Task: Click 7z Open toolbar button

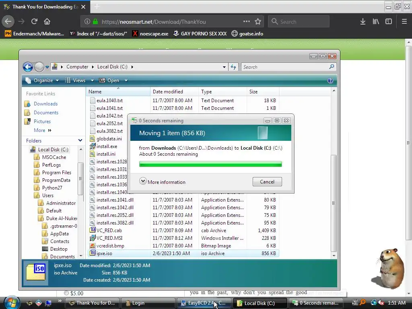Action: click(109, 80)
